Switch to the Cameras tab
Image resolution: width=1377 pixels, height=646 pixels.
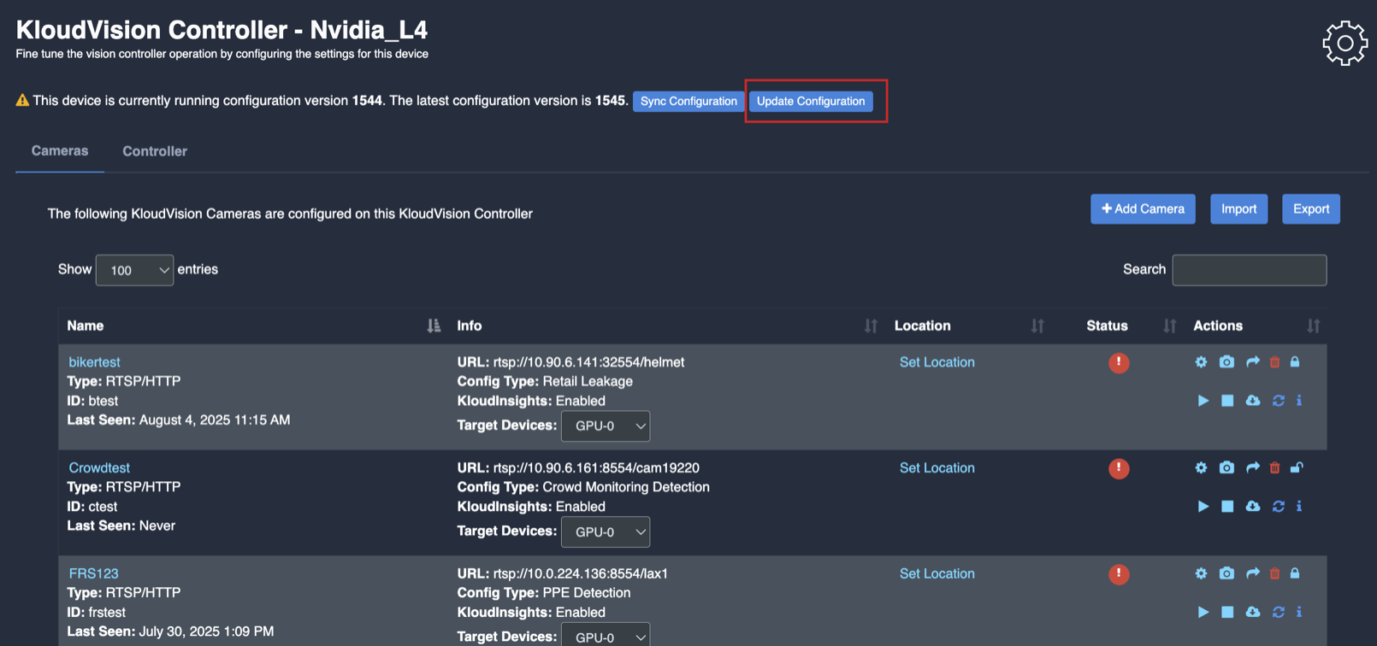pos(60,151)
